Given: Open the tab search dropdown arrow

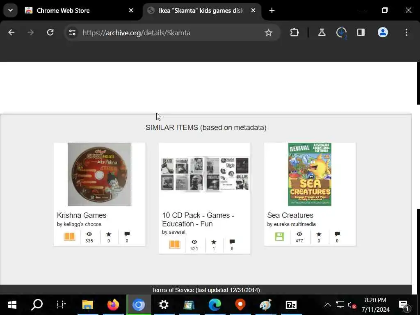Looking at the screenshot, I should (x=10, y=10).
